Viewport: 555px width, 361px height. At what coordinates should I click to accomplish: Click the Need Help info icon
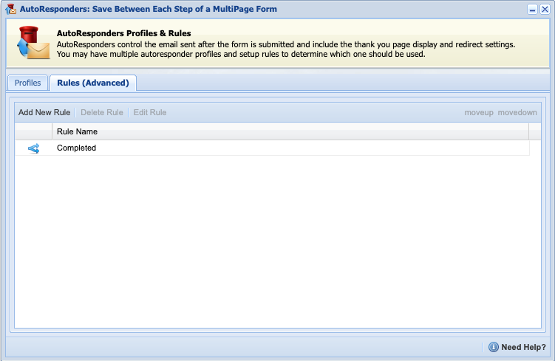(494, 347)
